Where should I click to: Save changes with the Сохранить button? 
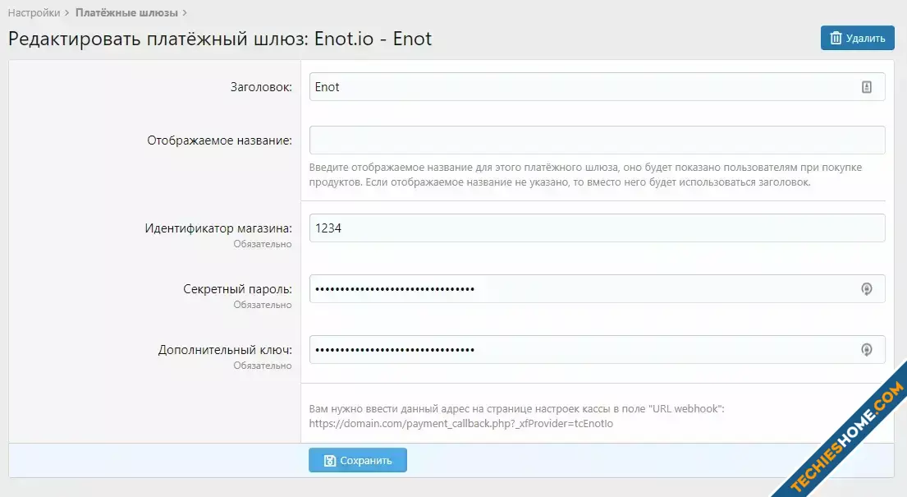click(x=358, y=461)
